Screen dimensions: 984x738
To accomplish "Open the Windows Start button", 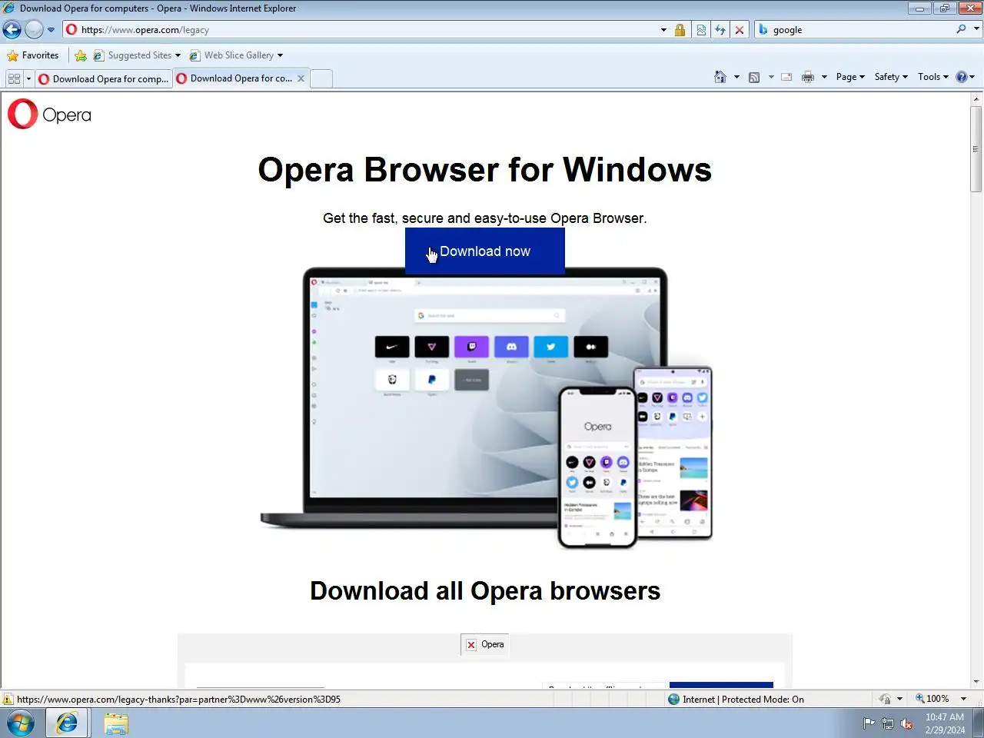I will (x=20, y=723).
